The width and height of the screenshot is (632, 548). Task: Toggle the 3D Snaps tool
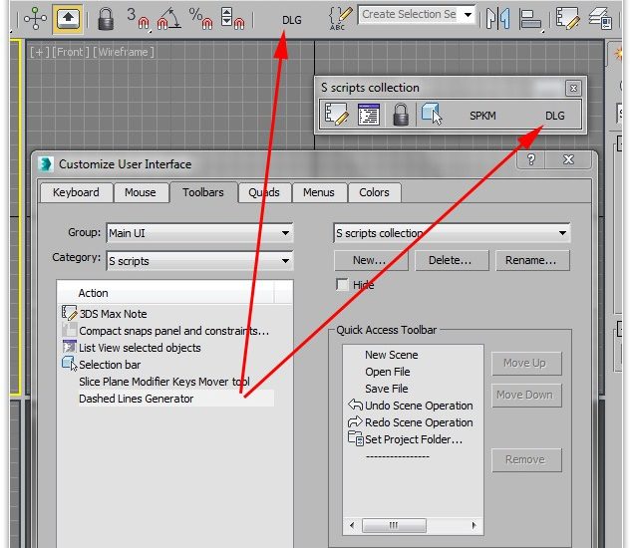click(138, 17)
